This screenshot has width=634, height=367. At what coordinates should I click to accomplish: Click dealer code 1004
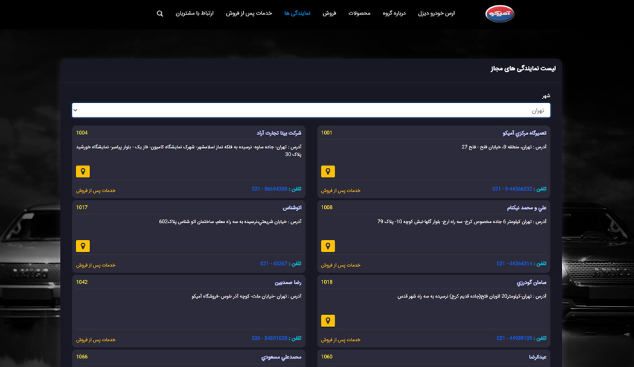tap(82, 133)
